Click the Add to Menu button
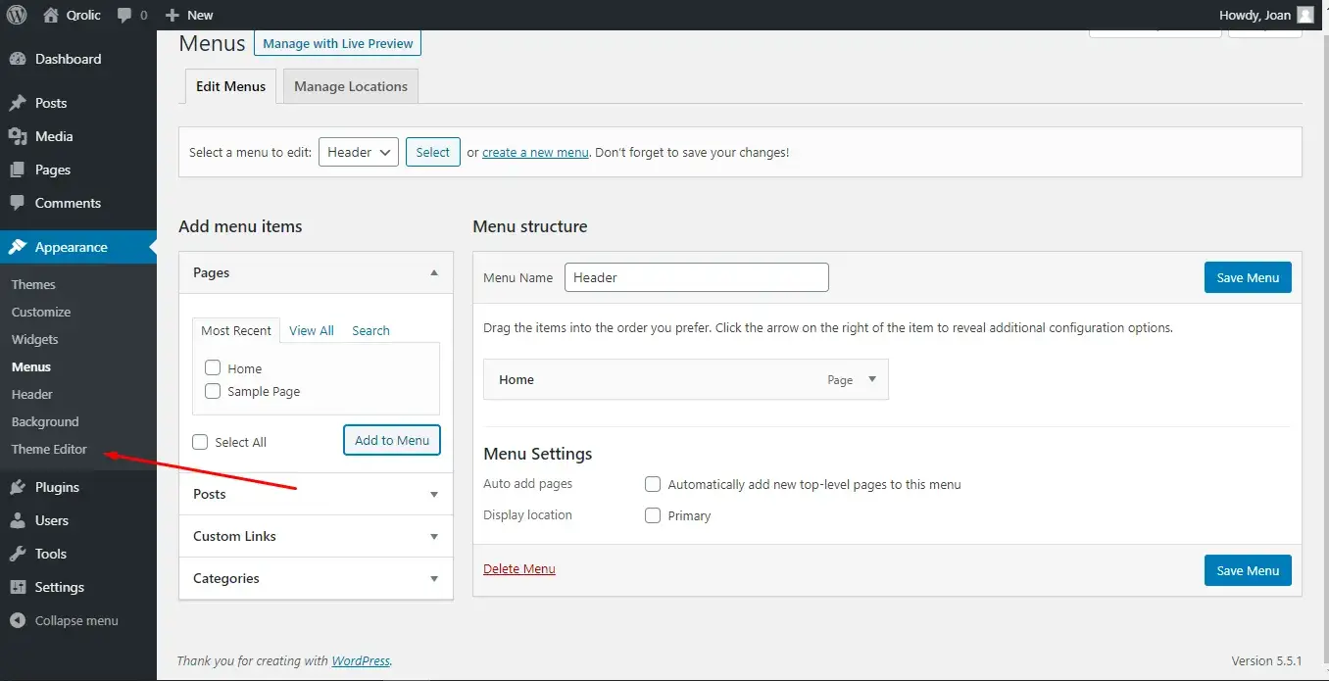Image resolution: width=1329 pixels, height=681 pixels. [x=392, y=440]
